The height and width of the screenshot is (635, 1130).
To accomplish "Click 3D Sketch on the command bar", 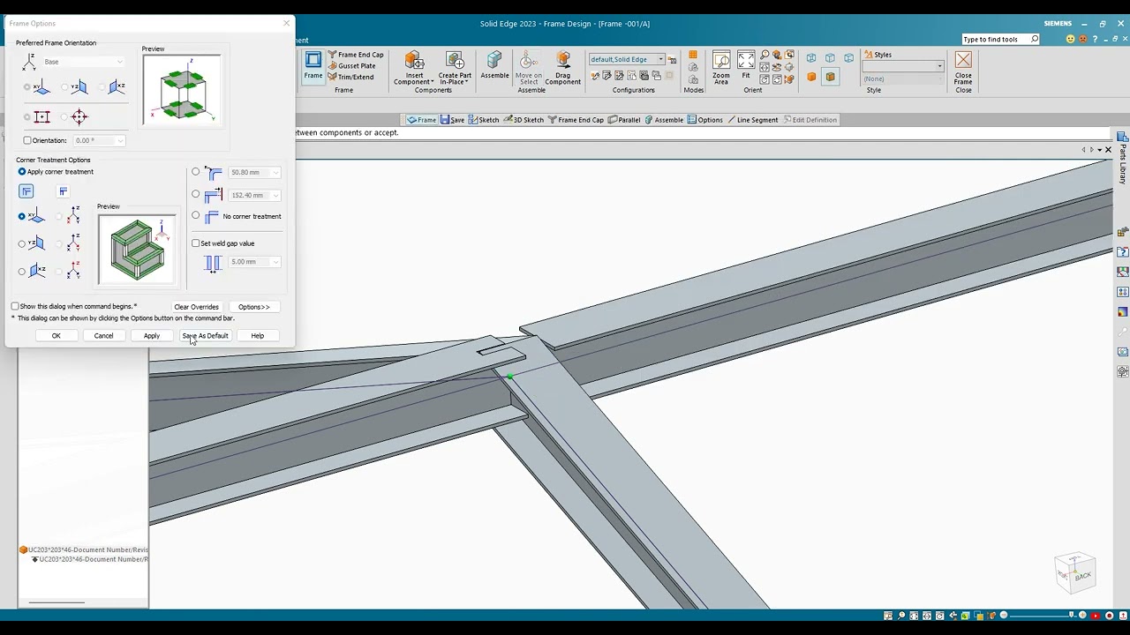I will coord(524,120).
